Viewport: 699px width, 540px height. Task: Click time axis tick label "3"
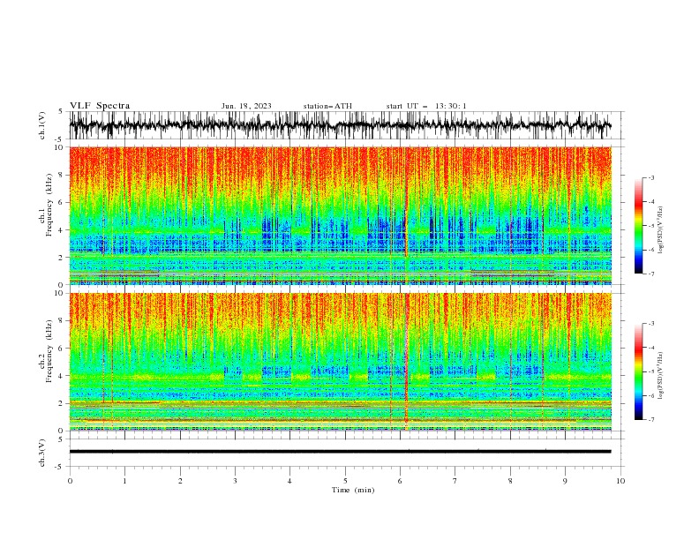click(235, 481)
